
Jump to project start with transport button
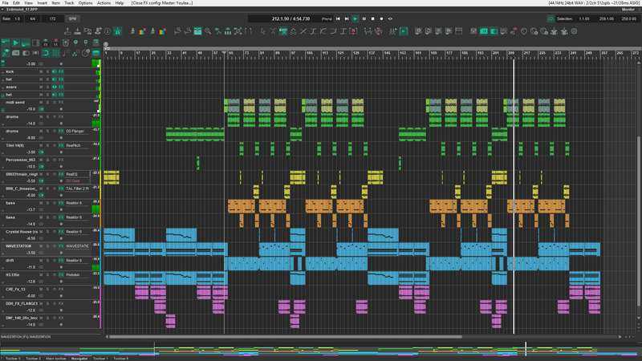[338, 18]
